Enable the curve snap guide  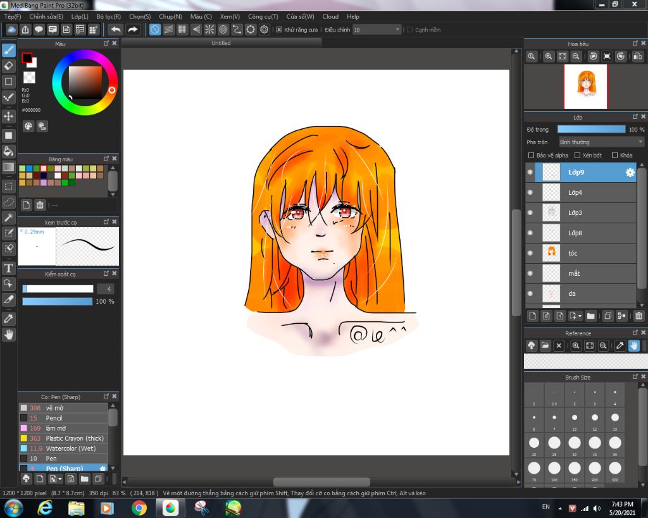(x=237, y=30)
